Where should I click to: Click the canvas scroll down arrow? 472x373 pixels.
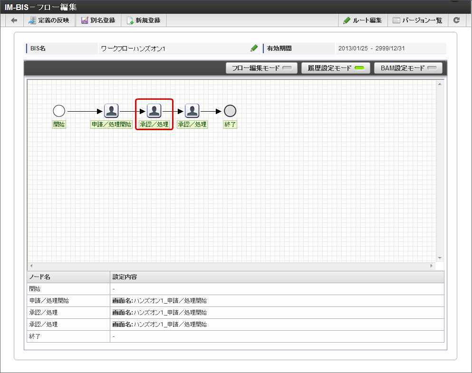point(440,258)
